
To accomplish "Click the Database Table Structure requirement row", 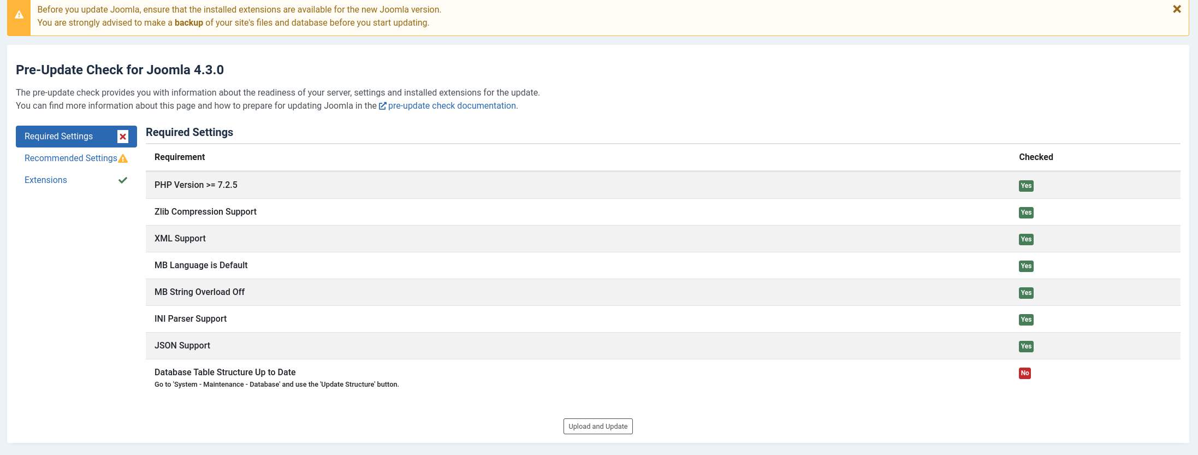I will (225, 373).
